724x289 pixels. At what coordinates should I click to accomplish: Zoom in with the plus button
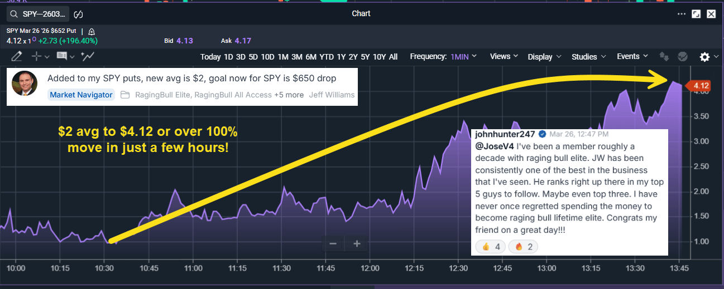pos(357,244)
